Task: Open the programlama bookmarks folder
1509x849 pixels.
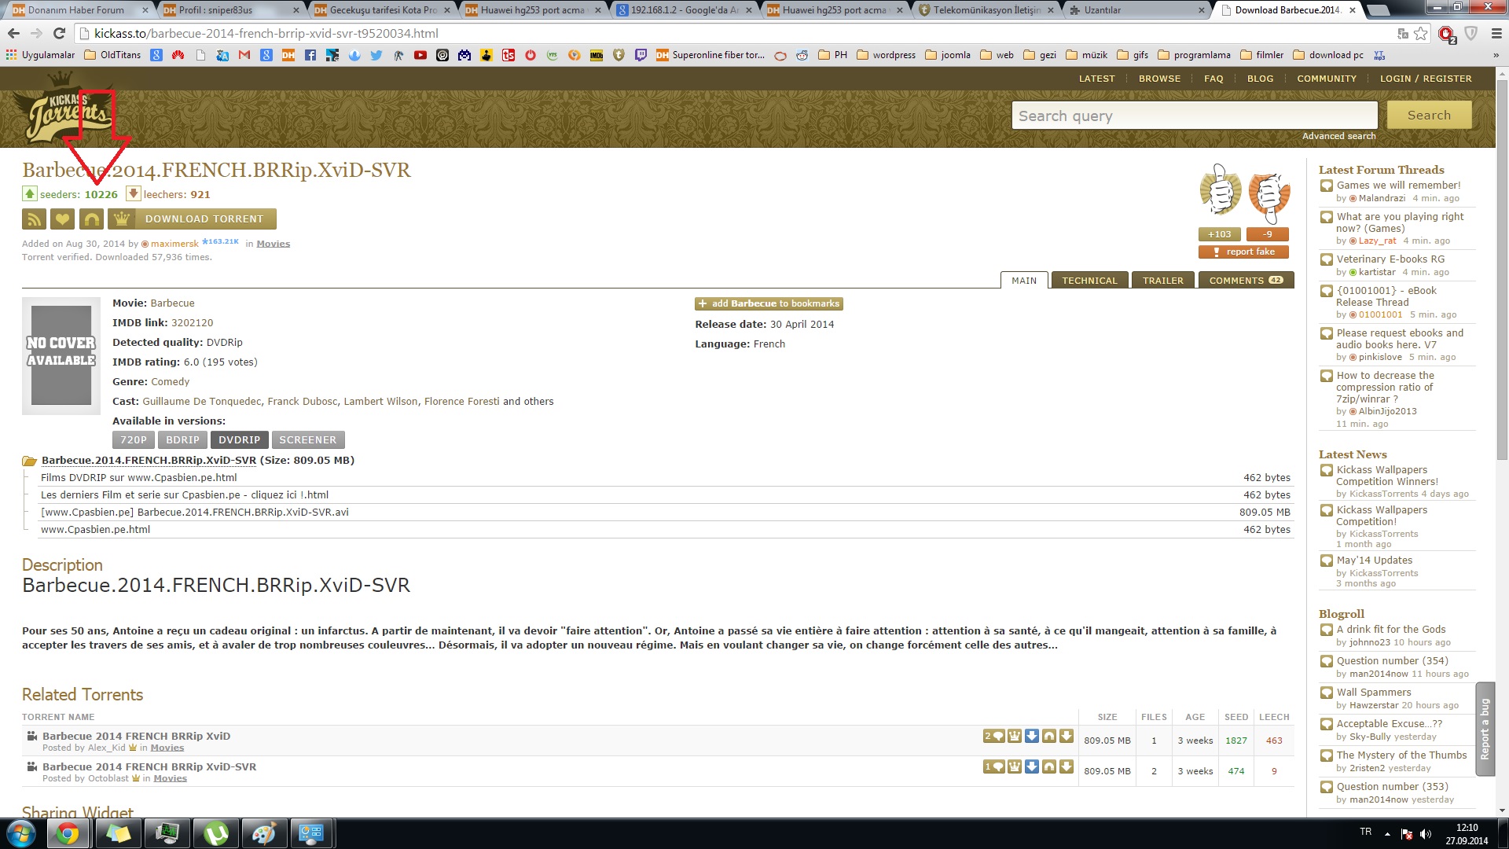Action: [1194, 55]
